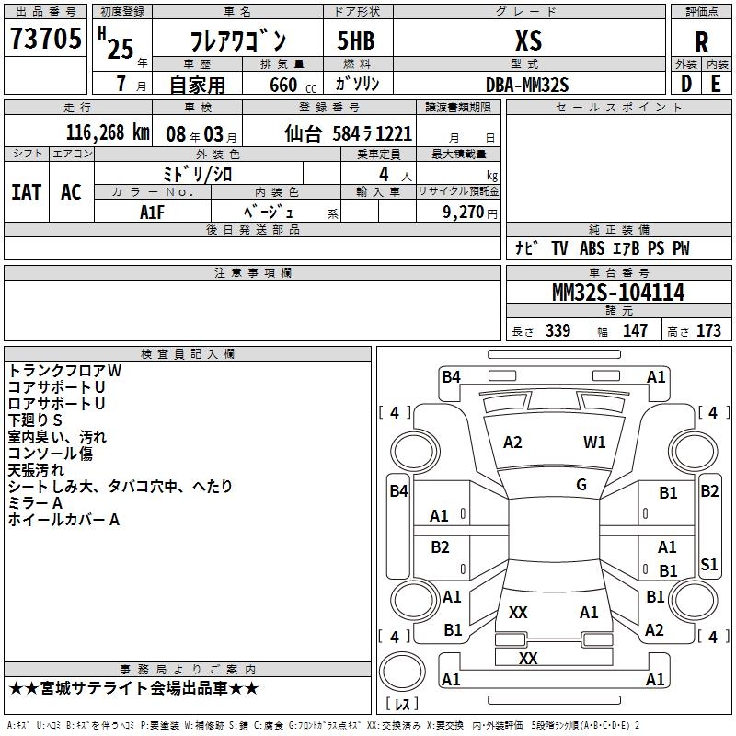The height and width of the screenshot is (736, 736).
Task: Select the overall evaluation score R
Action: pyautogui.click(x=701, y=42)
